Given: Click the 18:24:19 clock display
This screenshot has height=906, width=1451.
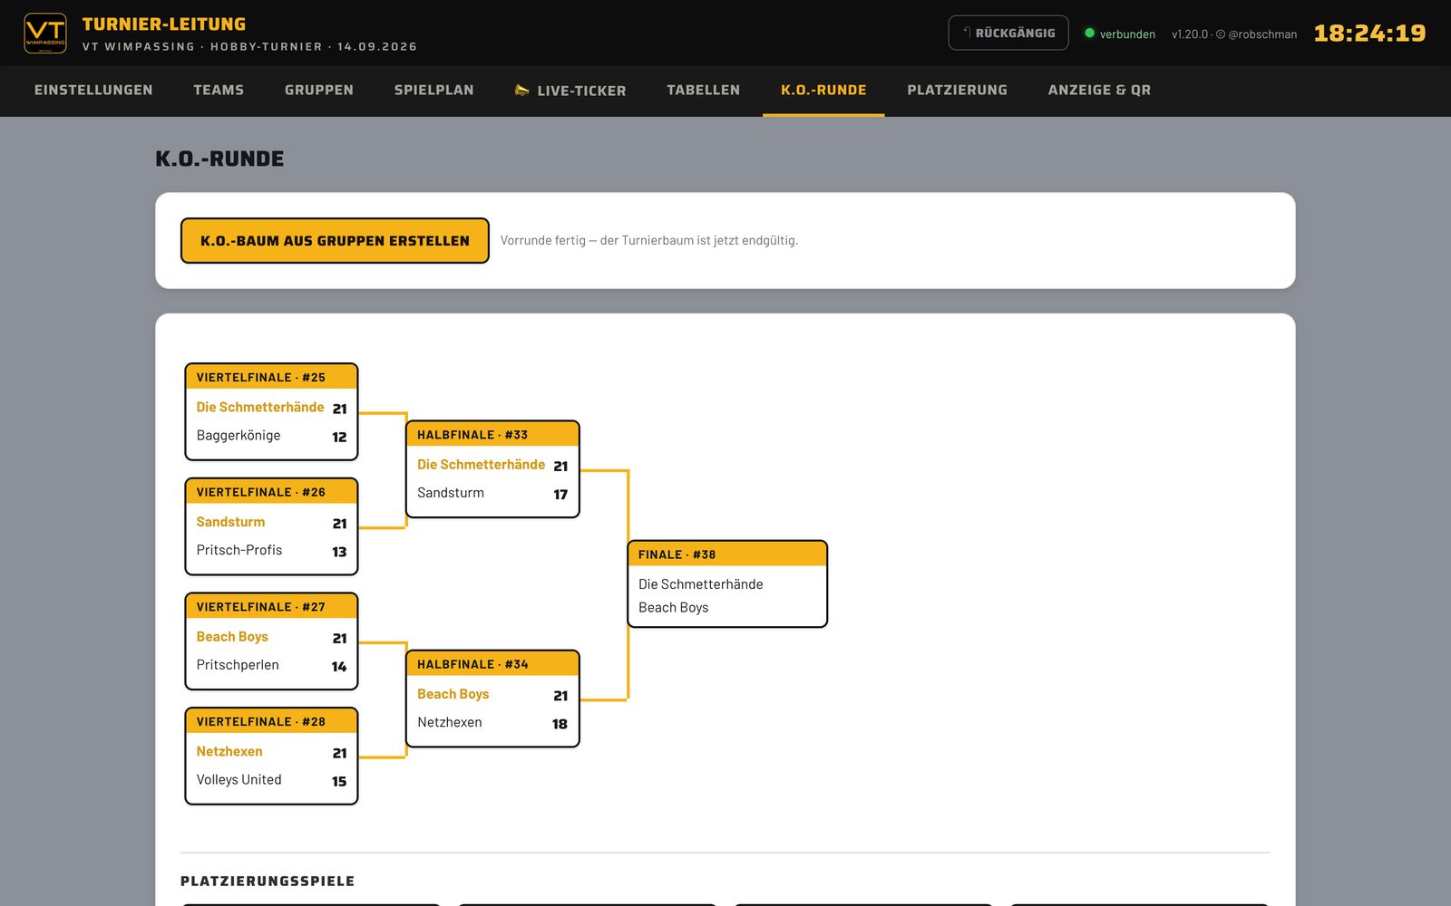Looking at the screenshot, I should 1369,34.
